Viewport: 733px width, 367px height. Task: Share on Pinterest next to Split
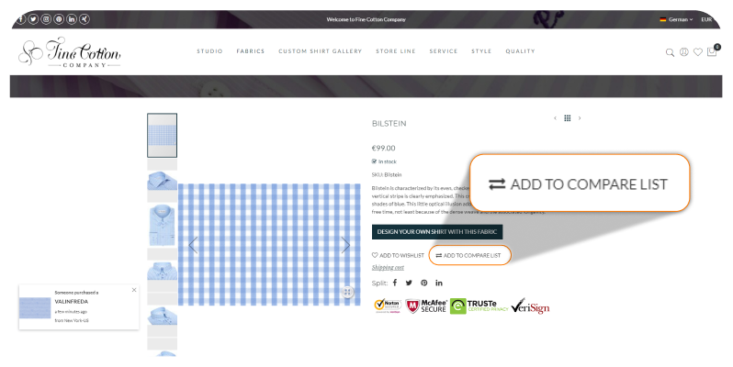424,283
